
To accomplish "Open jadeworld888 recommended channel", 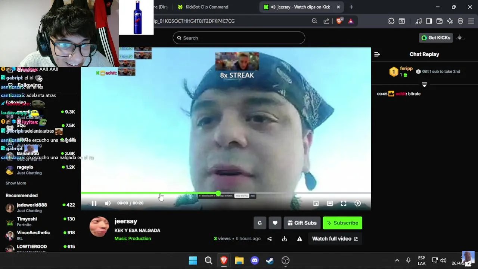I will pos(40,208).
